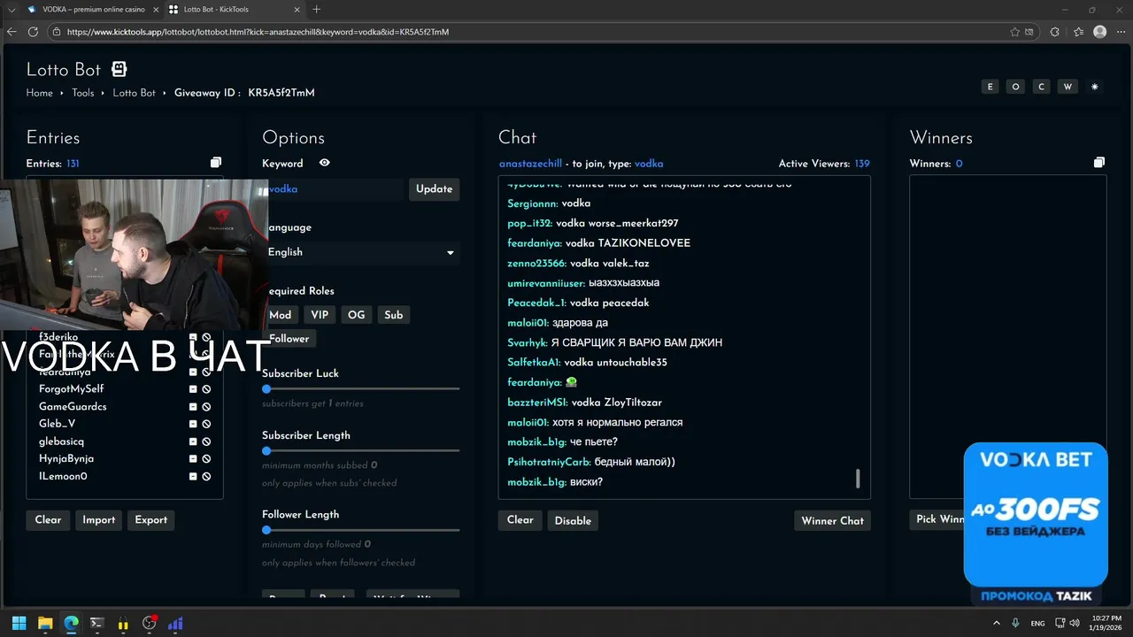Remove Gleb_V's entry with the minus icon
The image size is (1133, 637).
pos(193,424)
